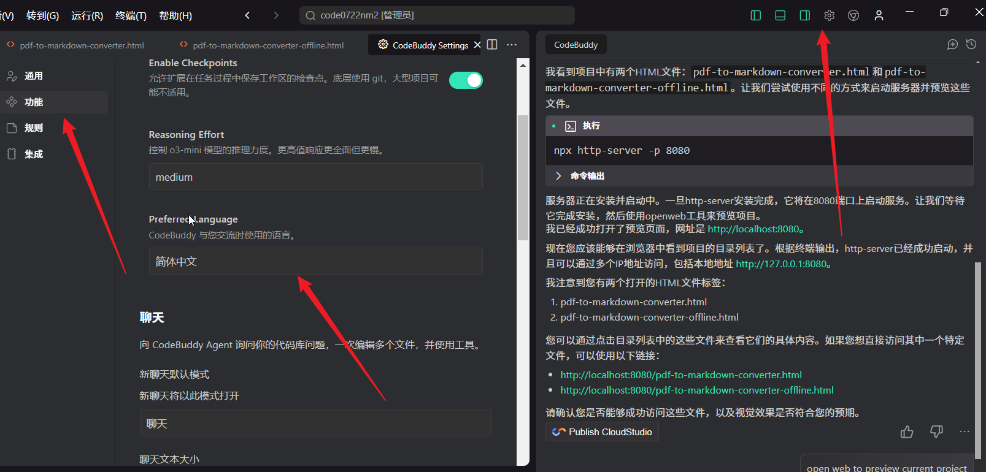This screenshot has height=472, width=986.
Task: Open the Reasoning Effort dropdown set to medium
Action: pos(315,177)
